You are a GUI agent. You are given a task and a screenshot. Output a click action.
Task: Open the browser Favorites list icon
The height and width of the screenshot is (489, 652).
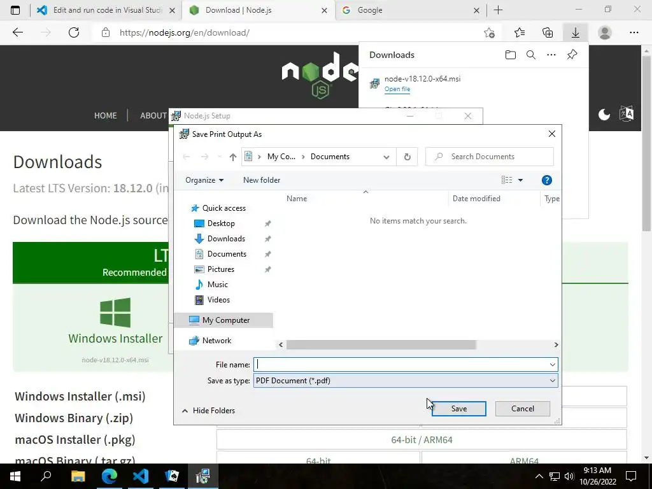(520, 32)
